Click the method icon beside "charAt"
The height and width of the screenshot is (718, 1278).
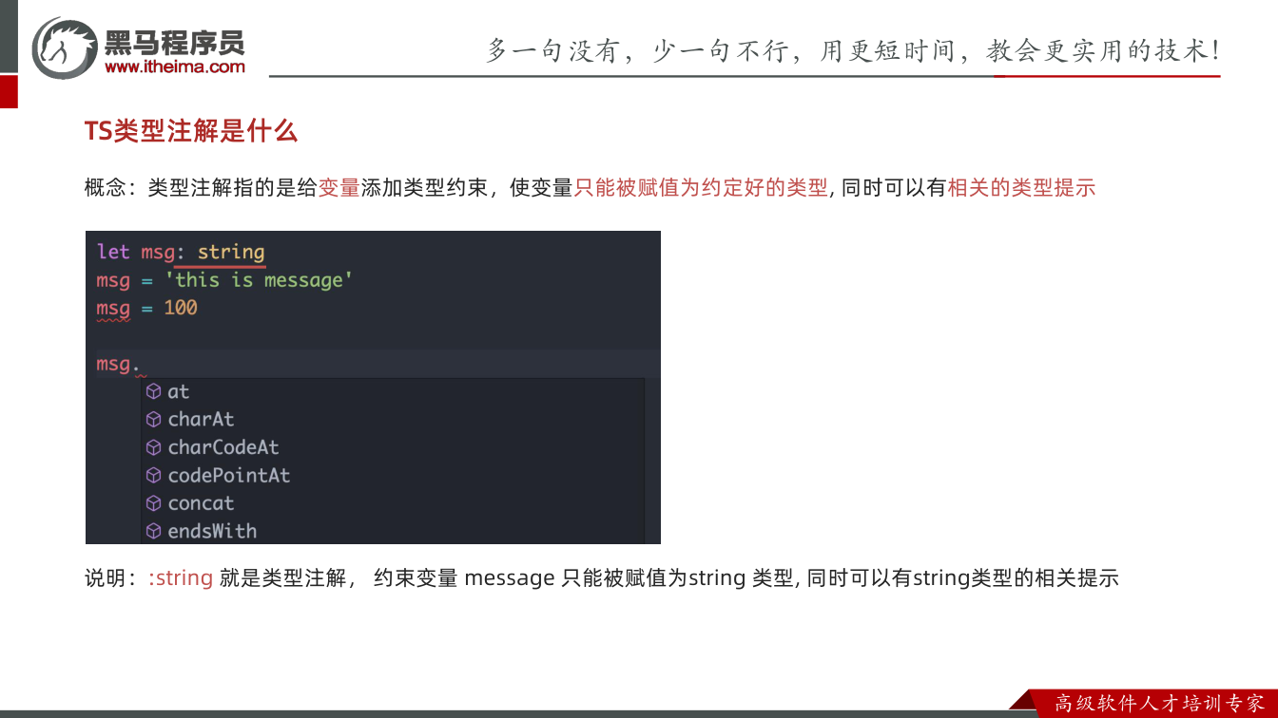pyautogui.click(x=153, y=420)
